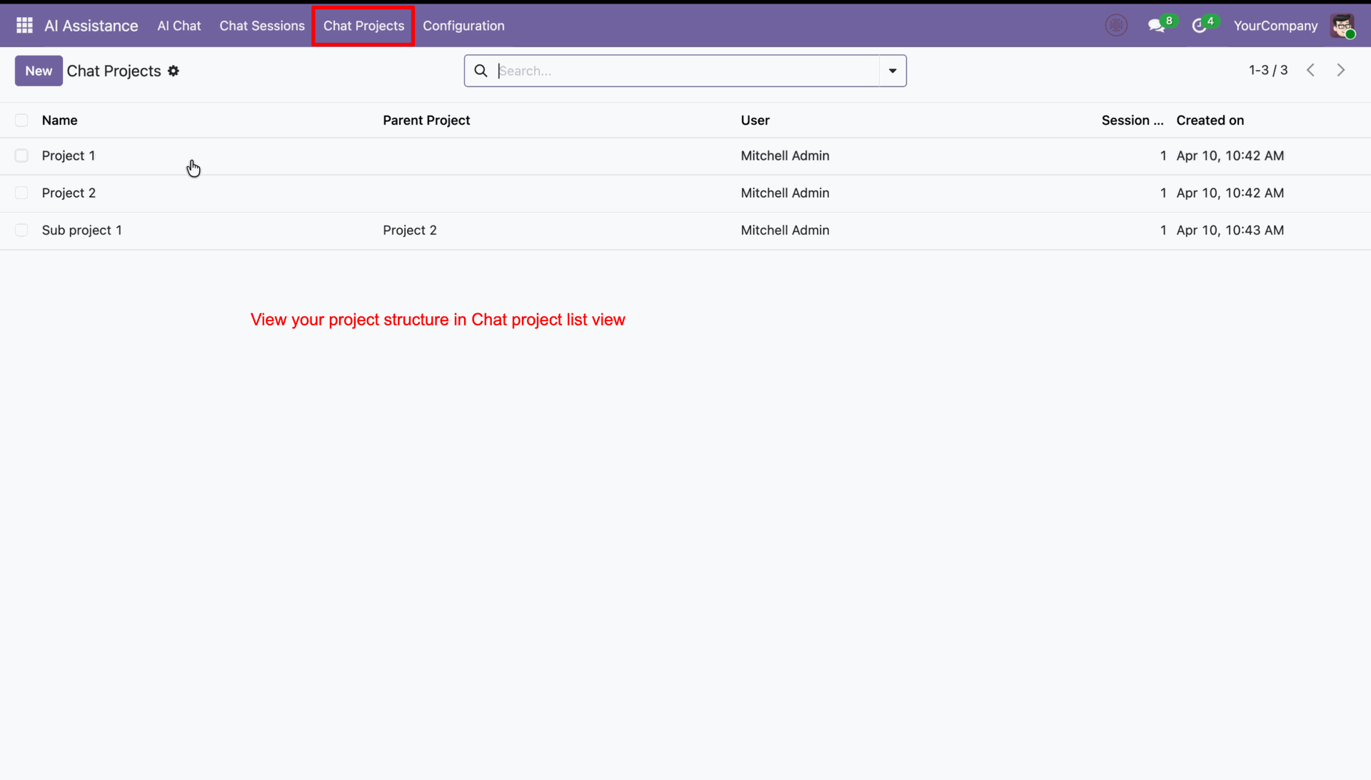Open the conversations messages icon
This screenshot has width=1371, height=780.
click(x=1156, y=26)
